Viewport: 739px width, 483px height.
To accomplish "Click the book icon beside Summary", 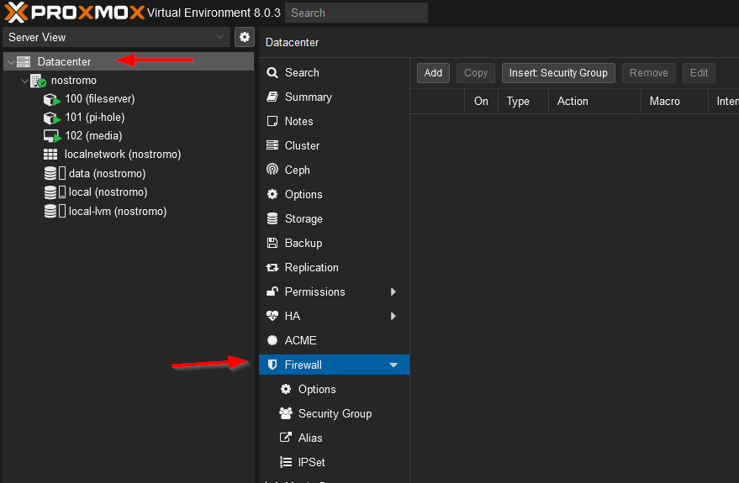I will tap(272, 97).
